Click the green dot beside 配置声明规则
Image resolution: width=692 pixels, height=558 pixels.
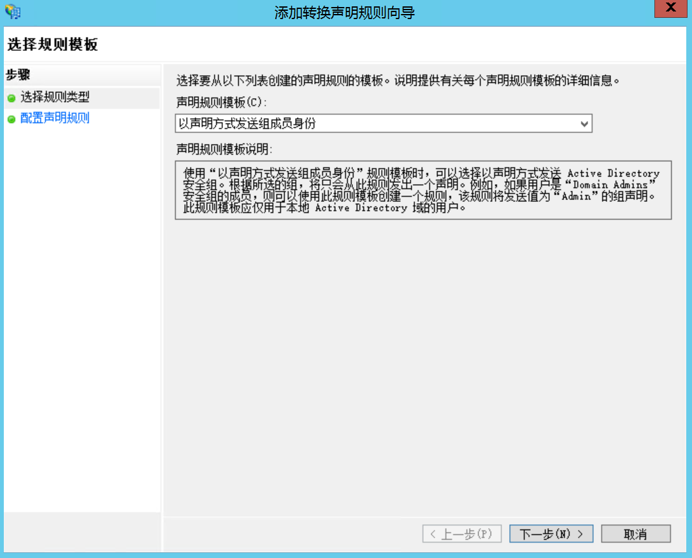click(x=11, y=119)
